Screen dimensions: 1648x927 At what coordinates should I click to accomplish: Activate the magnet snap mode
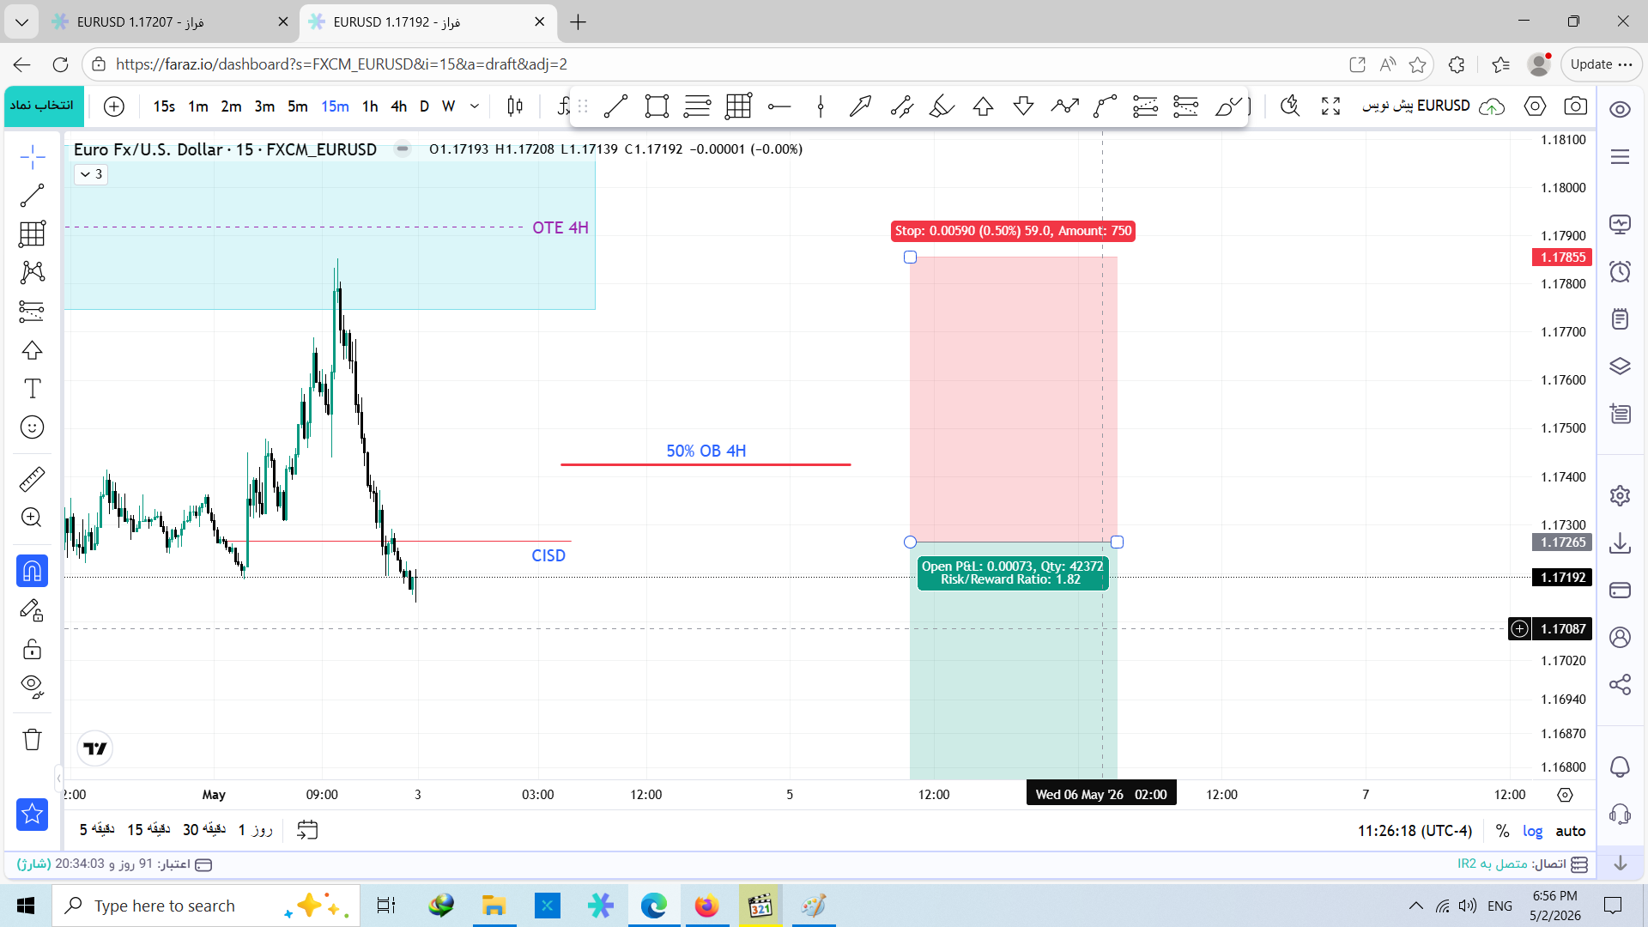[x=32, y=571]
